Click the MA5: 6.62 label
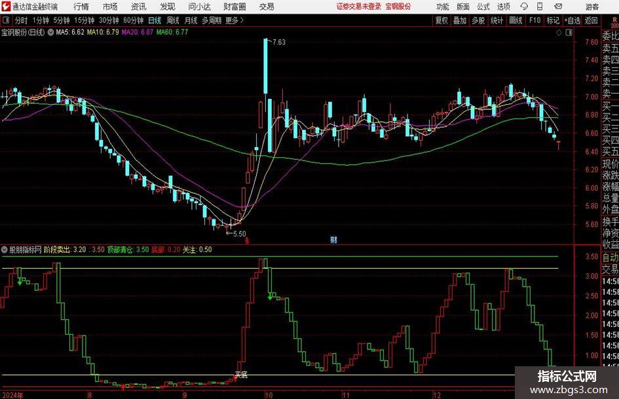619x399 pixels. [70, 32]
